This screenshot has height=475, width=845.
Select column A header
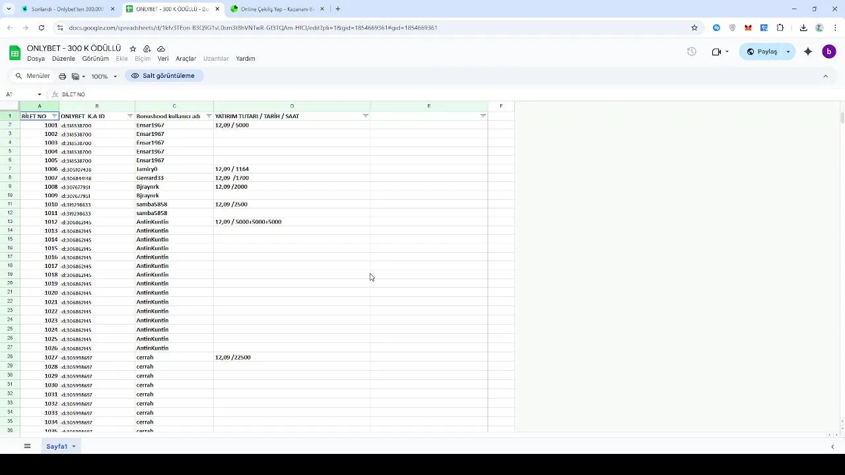click(40, 106)
